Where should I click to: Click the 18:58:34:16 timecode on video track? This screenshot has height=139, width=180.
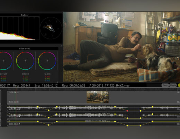point(13,92)
